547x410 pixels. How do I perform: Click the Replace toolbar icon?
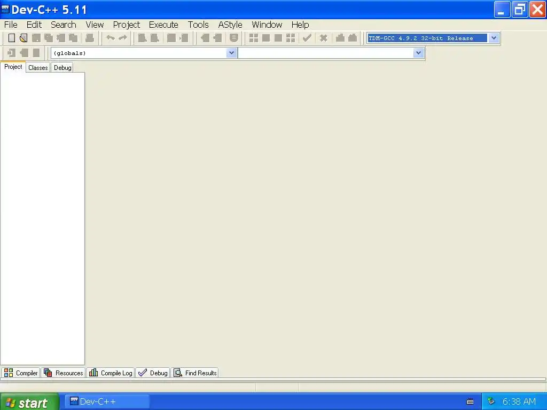[154, 38]
